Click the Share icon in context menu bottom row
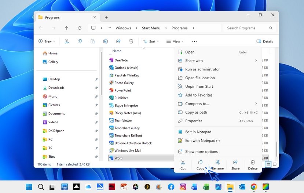304x193 pixels. pyautogui.click(x=235, y=162)
